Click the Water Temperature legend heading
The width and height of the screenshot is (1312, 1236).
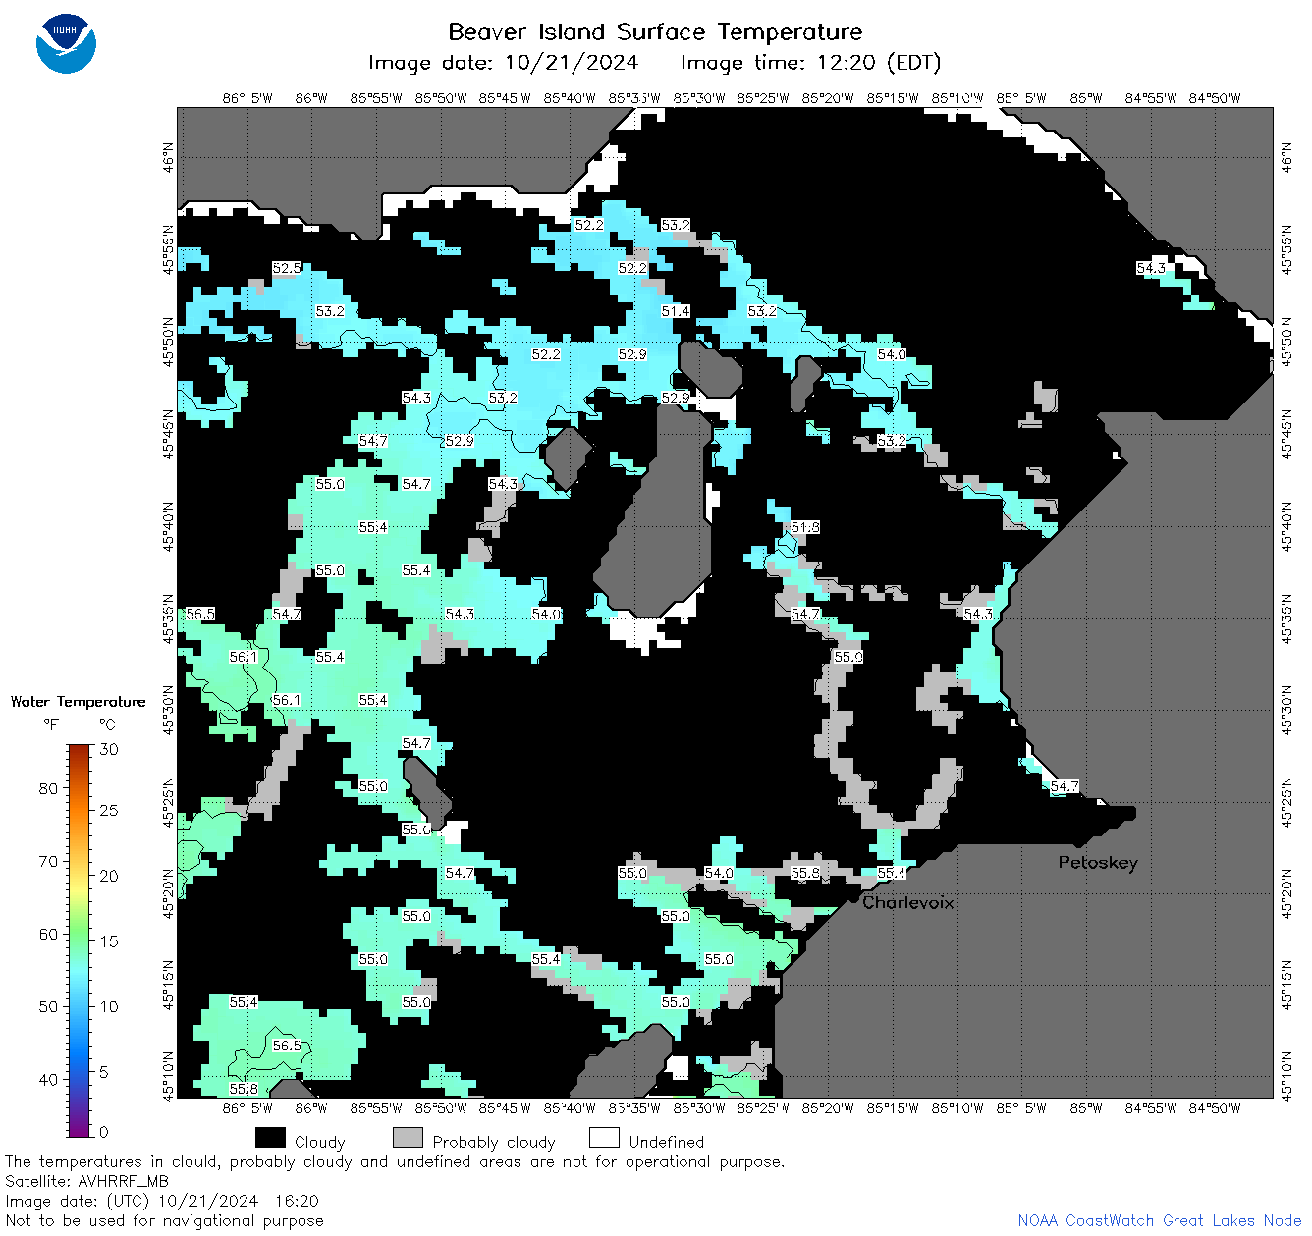(x=78, y=702)
